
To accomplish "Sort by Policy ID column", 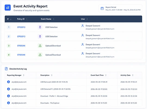I will (27, 19).
